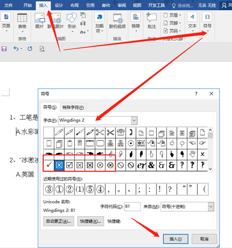The height and width of the screenshot is (248, 232).
Task: Insert 联机视频 online video
Action: (117, 21)
